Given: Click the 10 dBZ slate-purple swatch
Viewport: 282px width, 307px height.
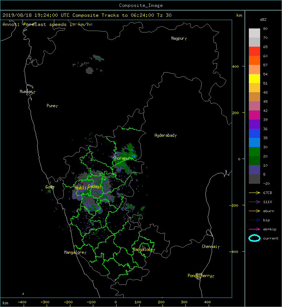Looking at the screenshot, I should pos(254,170).
